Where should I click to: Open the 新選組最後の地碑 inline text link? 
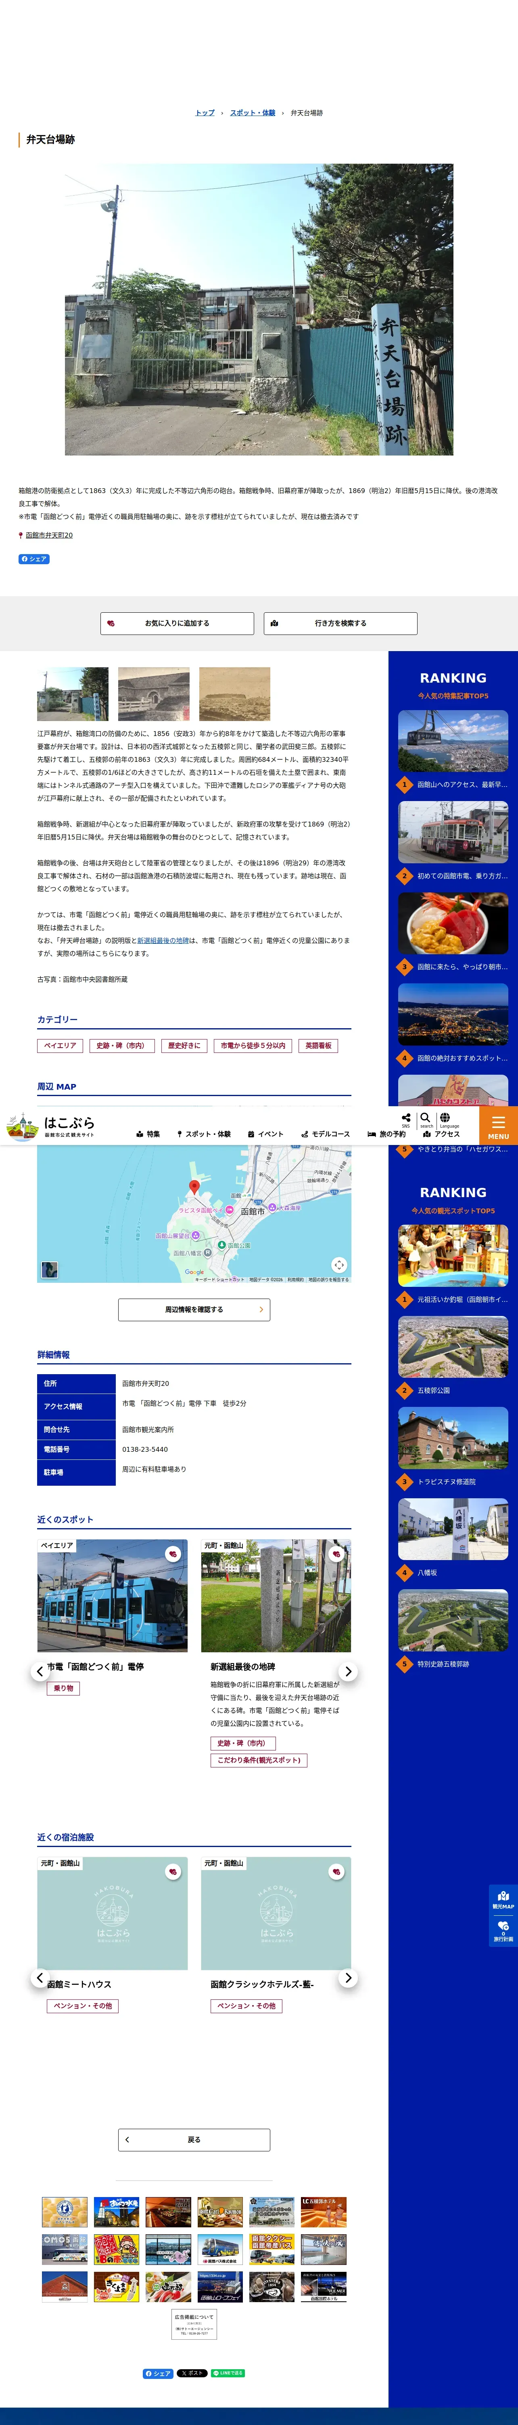(163, 940)
